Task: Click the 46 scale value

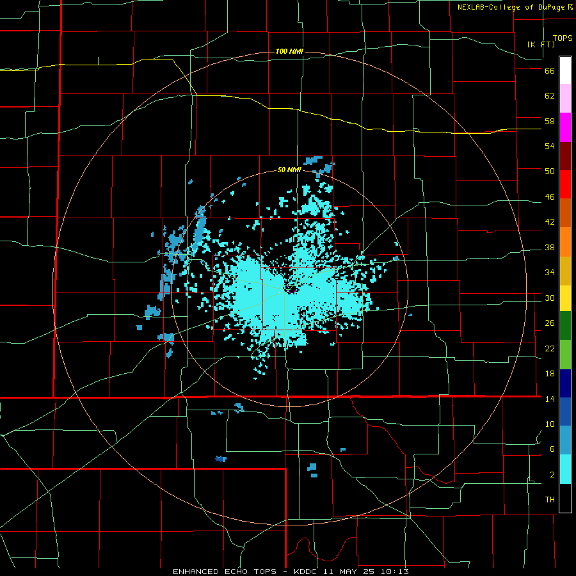Action: tap(550, 197)
